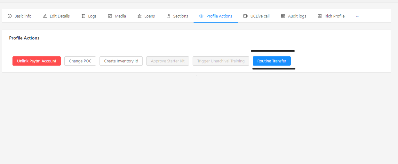Expand the overflow tabs ellipsis menu
The height and width of the screenshot is (164, 398).
(357, 16)
